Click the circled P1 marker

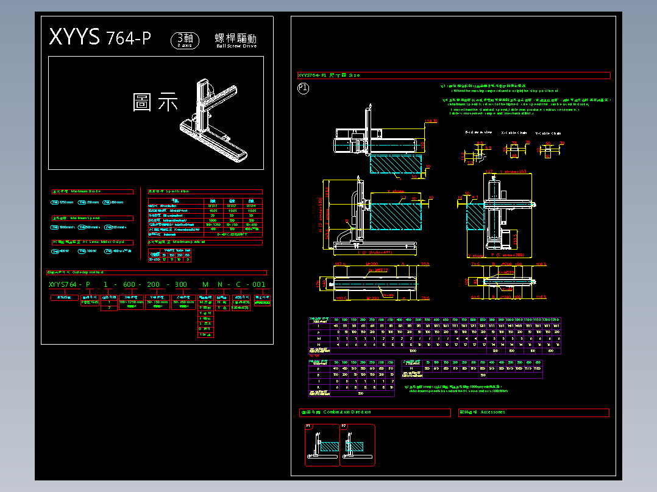tap(303, 88)
